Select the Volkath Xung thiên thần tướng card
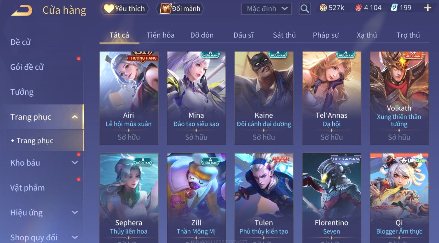Image resolution: width=439 pixels, height=243 pixels. pos(399,98)
